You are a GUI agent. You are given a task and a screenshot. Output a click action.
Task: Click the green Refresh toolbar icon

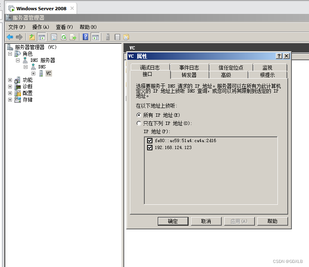[x=64, y=37]
